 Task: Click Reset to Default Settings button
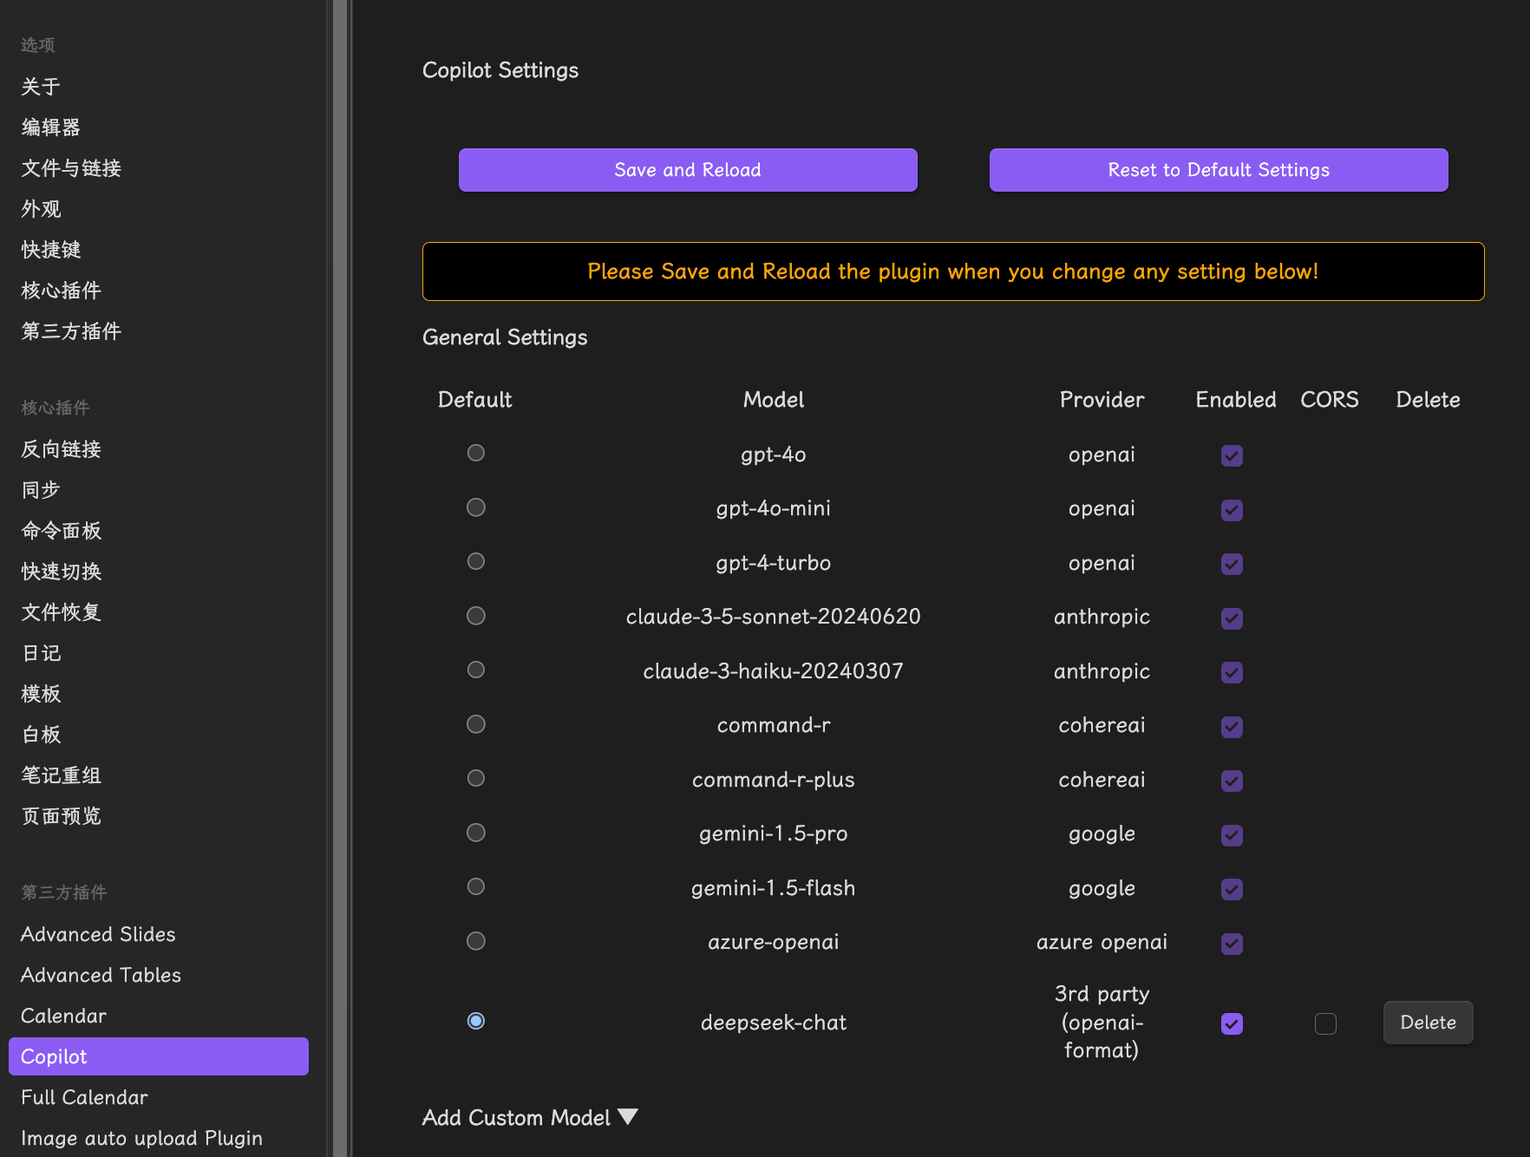1218,170
